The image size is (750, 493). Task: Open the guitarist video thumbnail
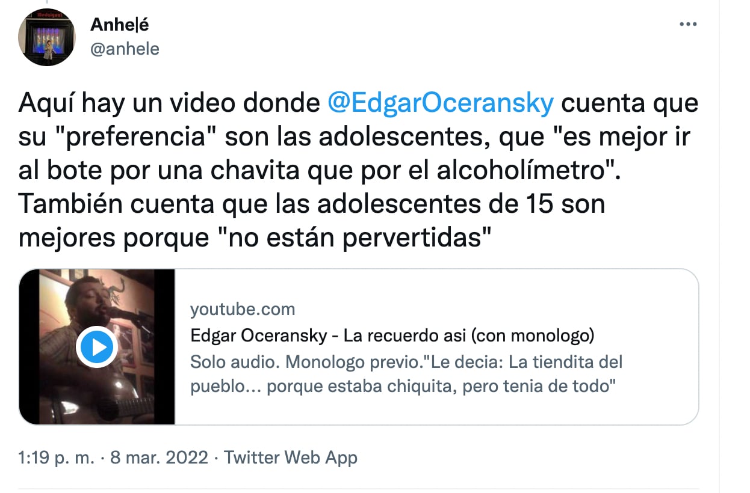click(x=97, y=347)
